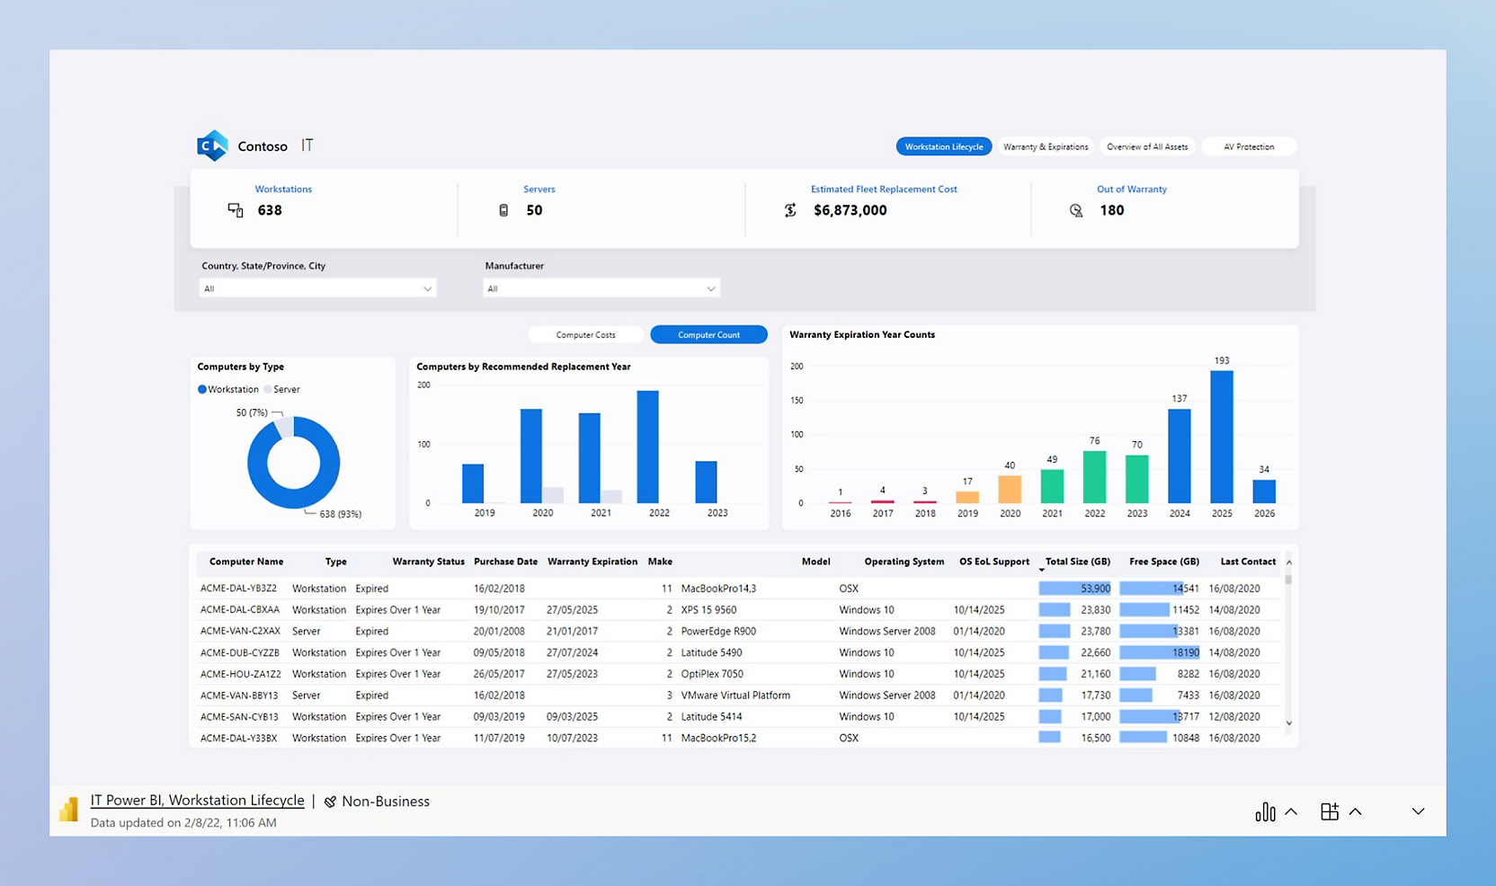This screenshot has height=886, width=1496.
Task: Select row ACME-DAL-YB3Z2
Action: click(737, 589)
